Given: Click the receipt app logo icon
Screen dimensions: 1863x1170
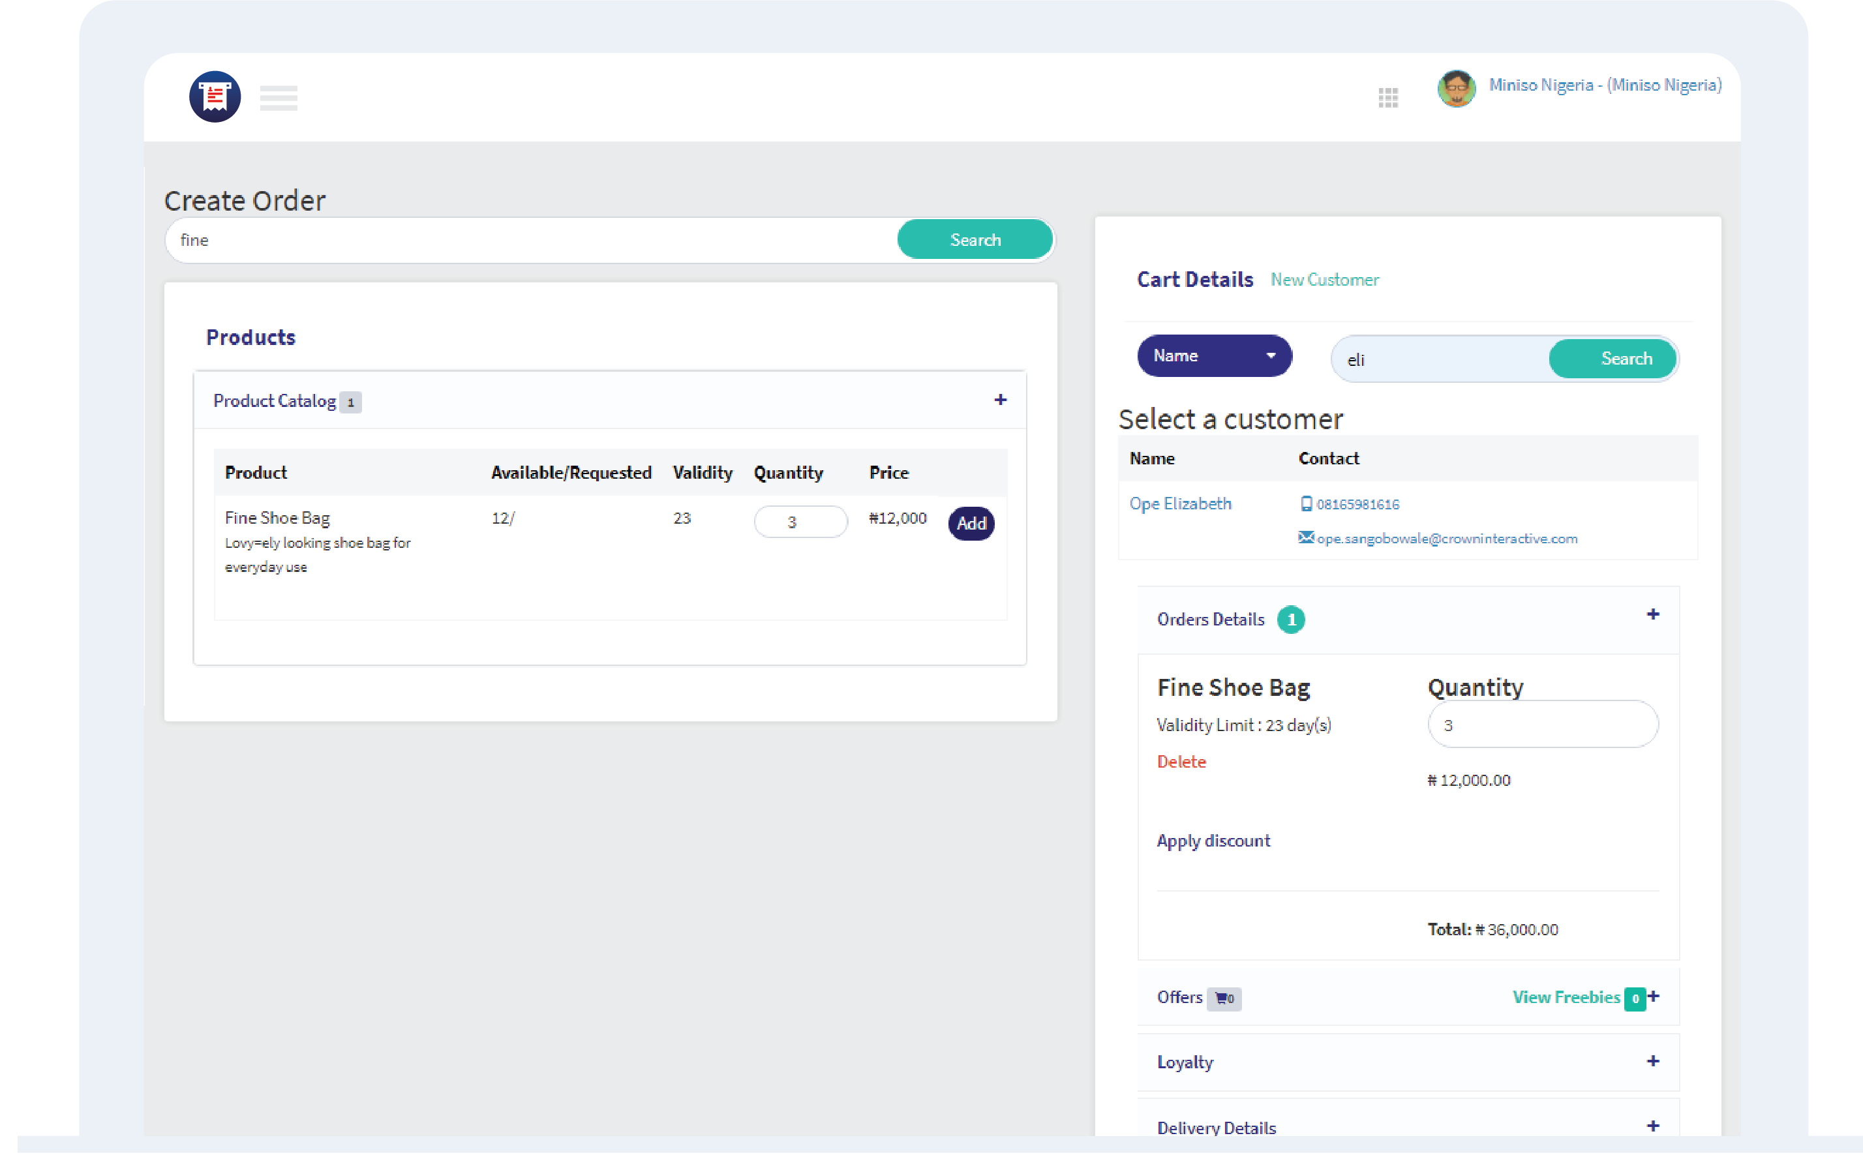Looking at the screenshot, I should tap(215, 97).
